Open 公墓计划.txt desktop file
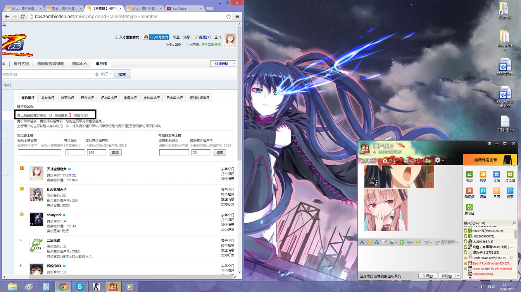This screenshot has width=521, height=292. pyautogui.click(x=505, y=124)
